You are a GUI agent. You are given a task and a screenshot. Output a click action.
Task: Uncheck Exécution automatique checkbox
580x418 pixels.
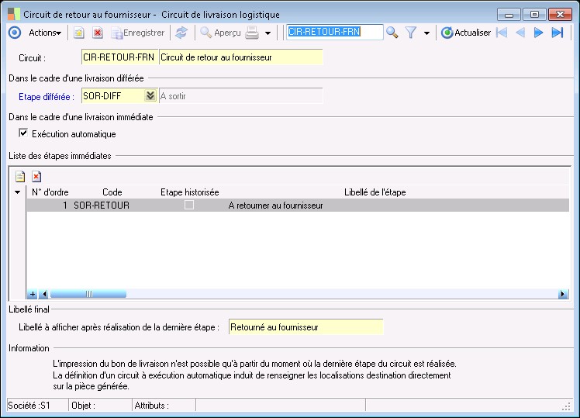[x=23, y=133]
